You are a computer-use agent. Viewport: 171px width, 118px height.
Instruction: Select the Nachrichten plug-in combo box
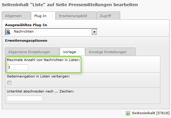point(51,32)
